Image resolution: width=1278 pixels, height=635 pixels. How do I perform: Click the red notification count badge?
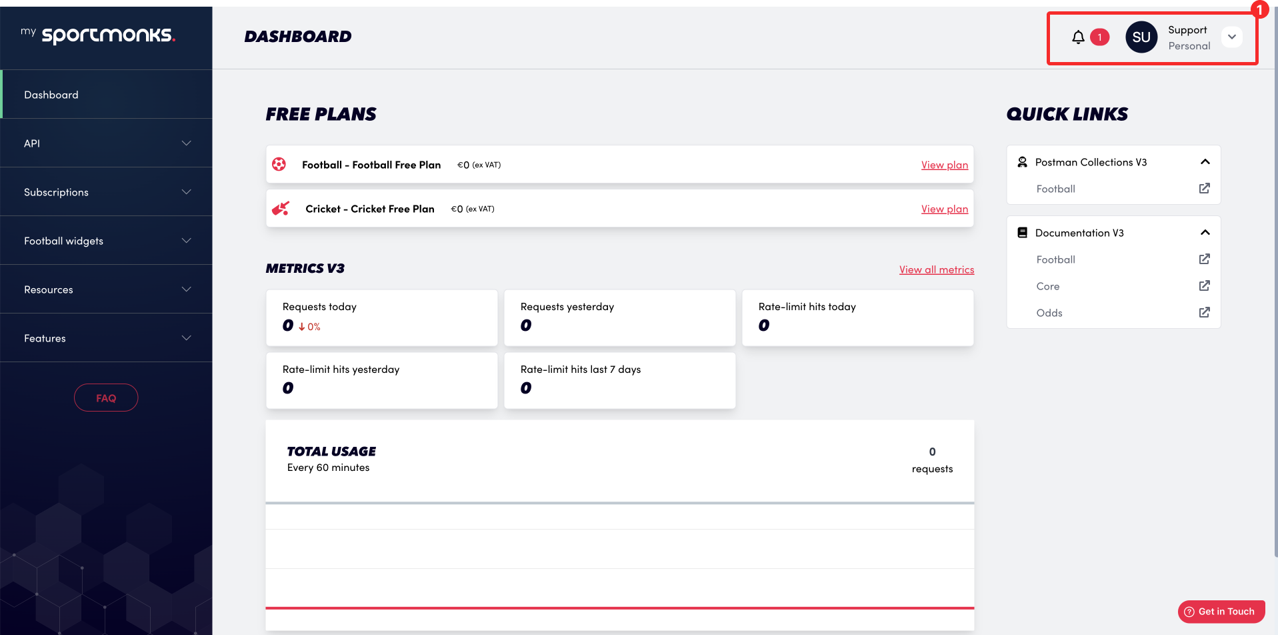pos(1100,37)
